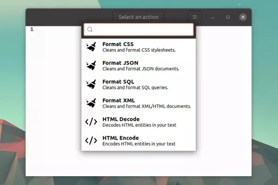Click the broom icon beside Format CSS

pyautogui.click(x=91, y=47)
